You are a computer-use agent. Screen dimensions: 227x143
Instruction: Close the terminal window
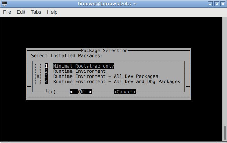223,4
